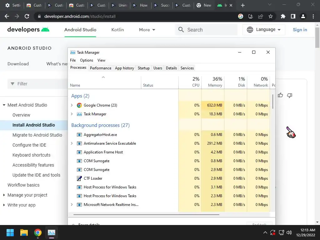Expand Microsoft Network Realtime Ins... row

point(72,205)
